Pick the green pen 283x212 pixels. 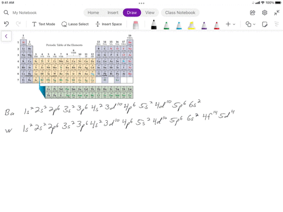click(166, 25)
